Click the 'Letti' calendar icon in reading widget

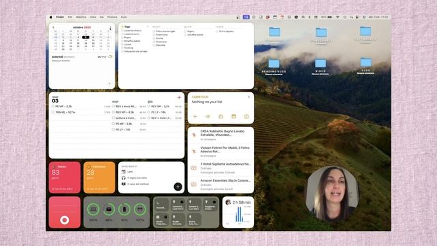coord(124,172)
